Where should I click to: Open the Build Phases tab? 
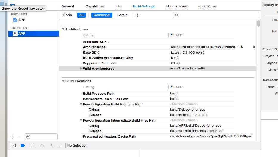pyautogui.click(x=177, y=6)
